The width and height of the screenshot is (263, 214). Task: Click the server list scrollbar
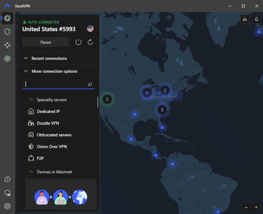point(98,102)
